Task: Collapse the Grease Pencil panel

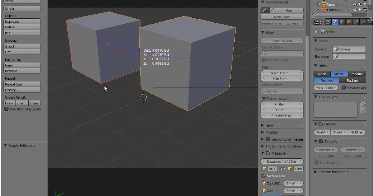Action: click(x=263, y=2)
